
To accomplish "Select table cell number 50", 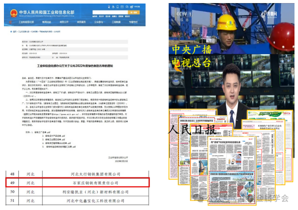I will [x=12, y=192].
